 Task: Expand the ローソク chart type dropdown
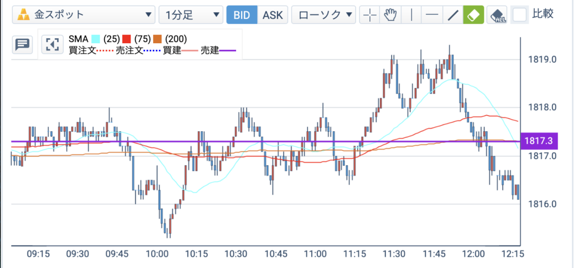coord(324,15)
